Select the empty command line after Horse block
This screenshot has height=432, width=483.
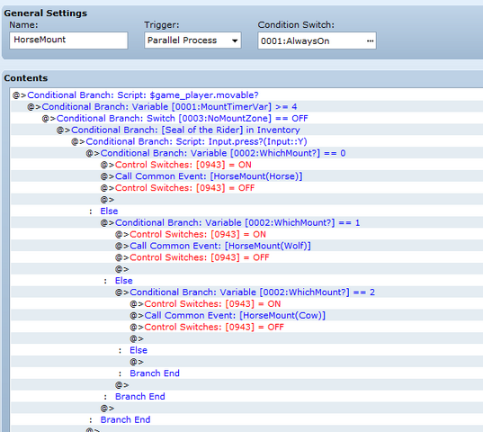246,200
